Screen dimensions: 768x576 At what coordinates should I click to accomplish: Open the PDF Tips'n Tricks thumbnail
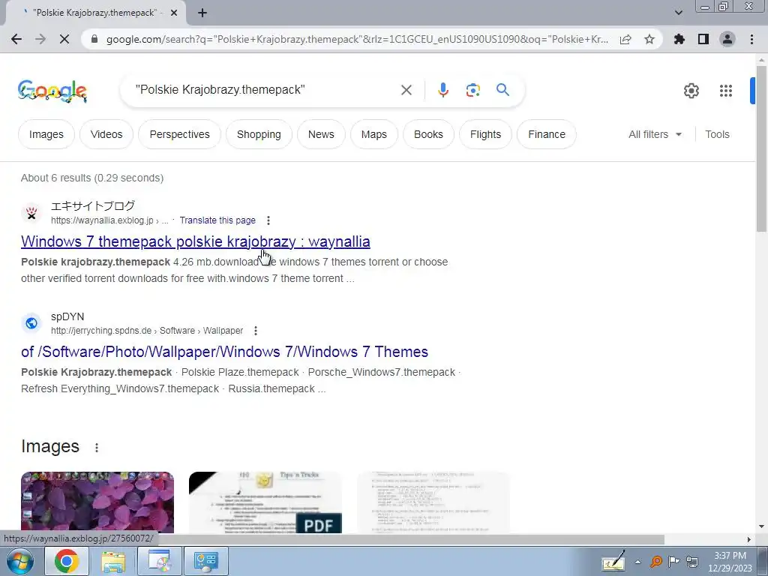265,502
